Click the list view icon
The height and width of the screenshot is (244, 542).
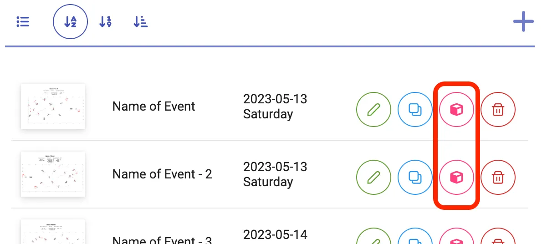click(x=23, y=21)
